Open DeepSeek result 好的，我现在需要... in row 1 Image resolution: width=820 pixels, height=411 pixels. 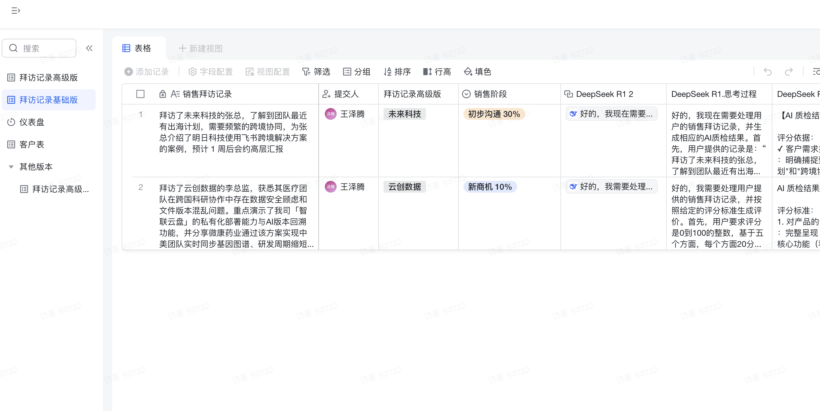pyautogui.click(x=611, y=114)
